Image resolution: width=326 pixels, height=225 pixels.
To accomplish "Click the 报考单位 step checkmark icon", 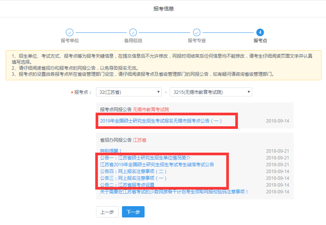I will pos(70,32).
